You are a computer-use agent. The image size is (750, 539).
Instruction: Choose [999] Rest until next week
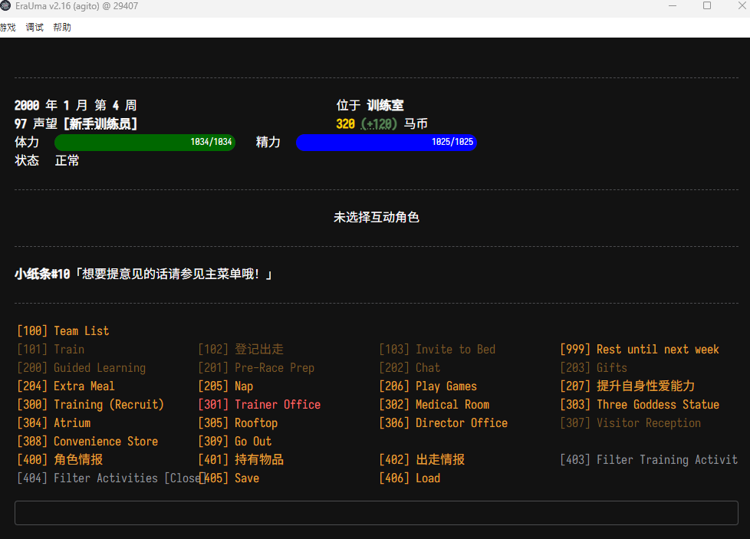click(x=640, y=350)
